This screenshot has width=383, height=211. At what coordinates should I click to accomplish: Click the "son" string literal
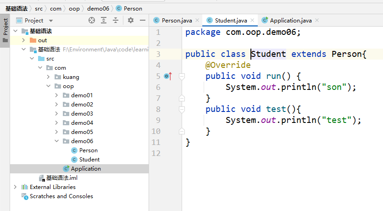pyautogui.click(x=334, y=87)
